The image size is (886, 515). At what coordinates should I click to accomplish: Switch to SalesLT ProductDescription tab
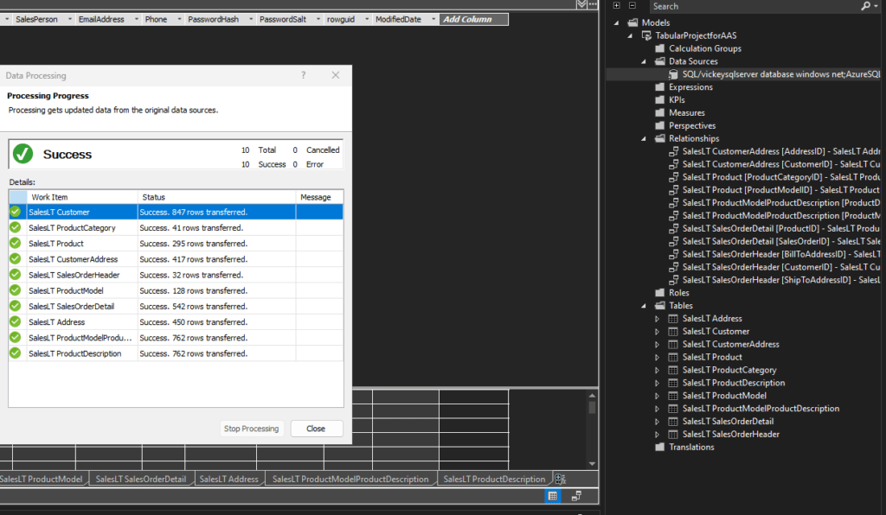coord(494,479)
